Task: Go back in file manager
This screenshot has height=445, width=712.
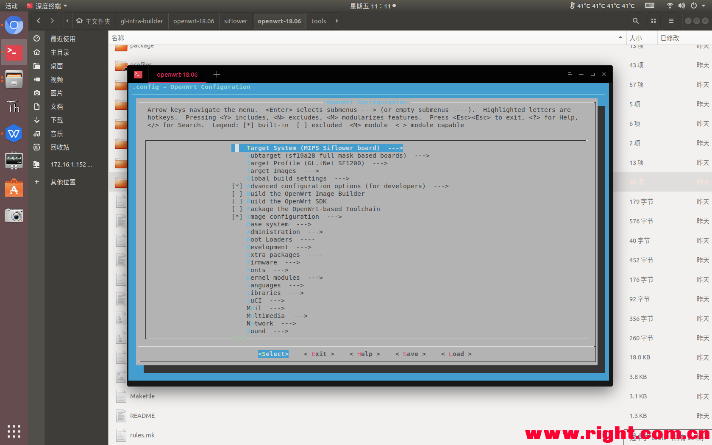Action: point(39,21)
